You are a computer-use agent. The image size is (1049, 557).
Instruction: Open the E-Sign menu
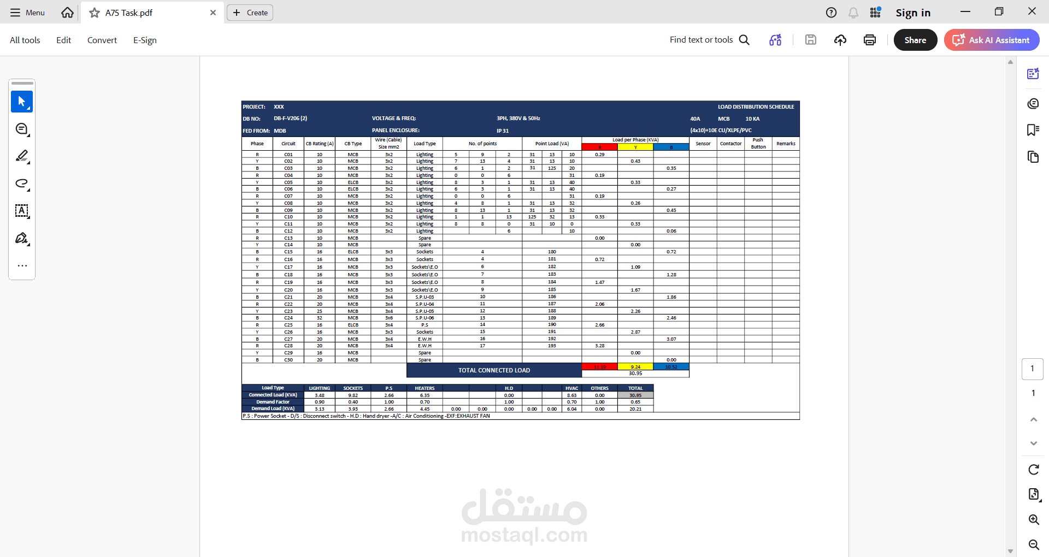pyautogui.click(x=144, y=40)
